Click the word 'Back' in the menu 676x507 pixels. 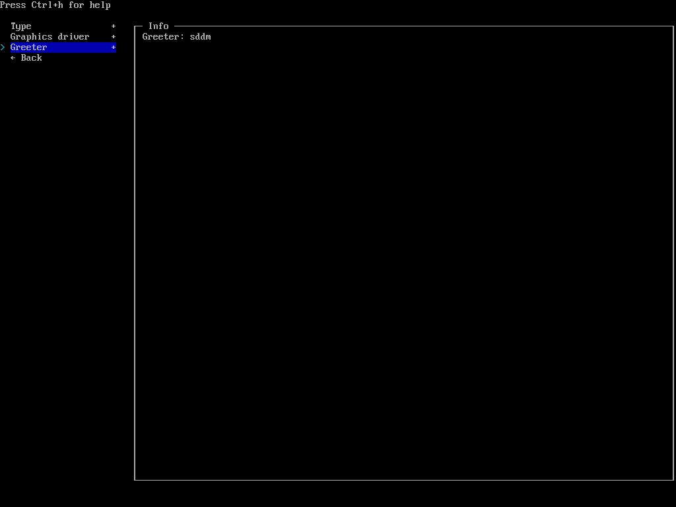[x=31, y=58]
